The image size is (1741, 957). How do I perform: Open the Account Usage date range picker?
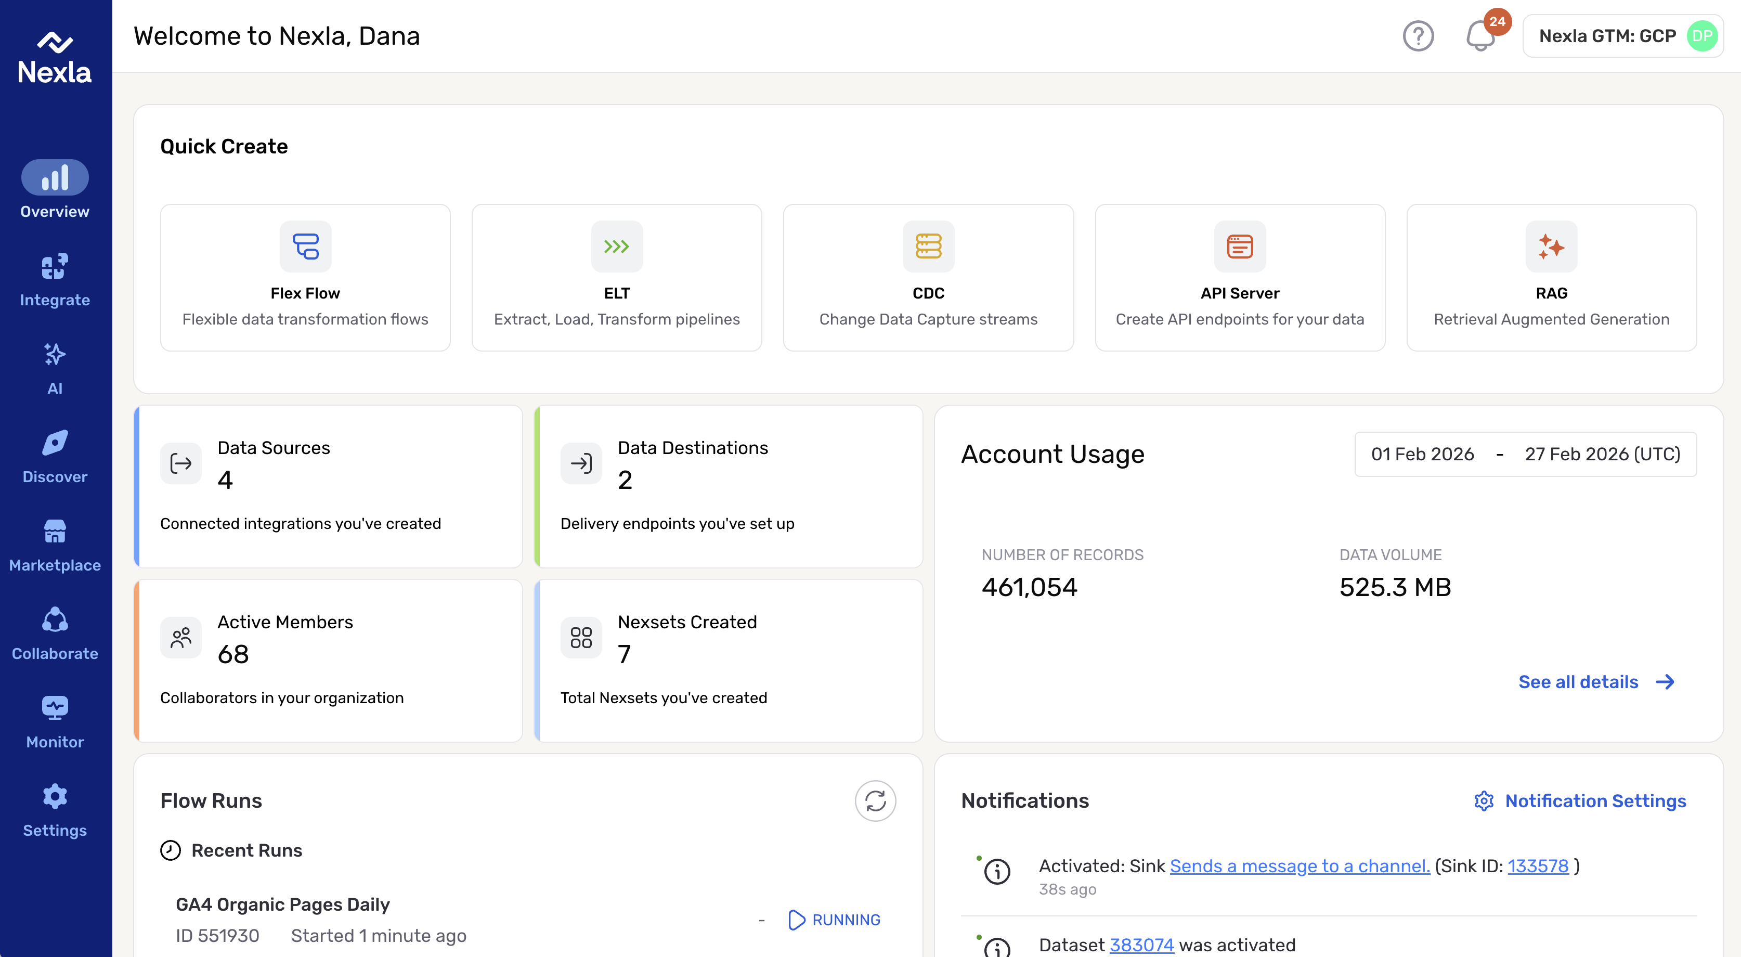pyautogui.click(x=1525, y=454)
